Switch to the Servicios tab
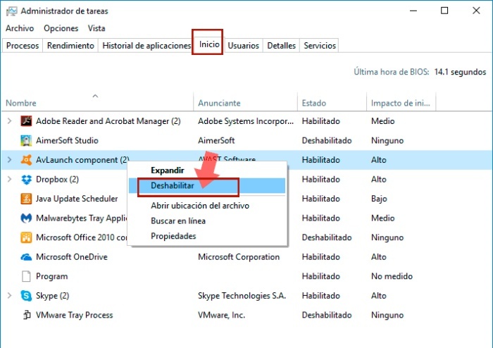The width and height of the screenshot is (493, 348). (x=320, y=46)
